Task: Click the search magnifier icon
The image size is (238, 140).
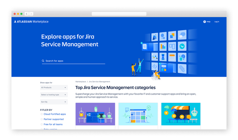Action: tap(43, 61)
